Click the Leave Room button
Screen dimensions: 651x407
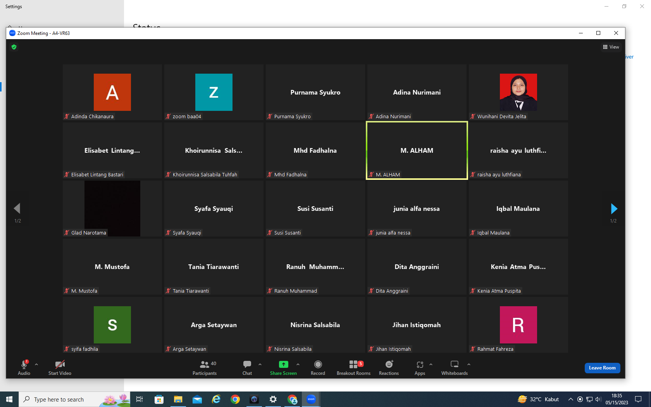602,368
